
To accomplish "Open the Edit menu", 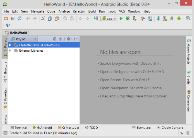I will pyautogui.click(x=15, y=11).
